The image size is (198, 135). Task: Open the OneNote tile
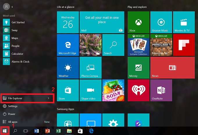(161, 90)
